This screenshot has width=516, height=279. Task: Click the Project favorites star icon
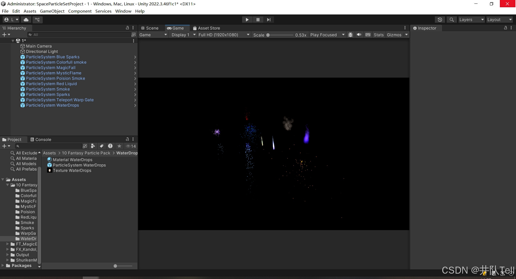tap(119, 146)
